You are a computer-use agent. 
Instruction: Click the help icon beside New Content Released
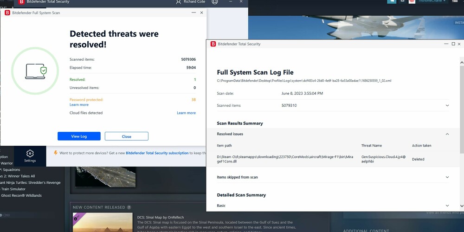point(129,207)
